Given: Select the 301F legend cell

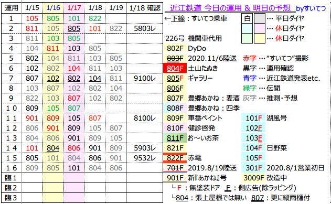Looking at the screenshot, I should pyautogui.click(x=253, y=168).
